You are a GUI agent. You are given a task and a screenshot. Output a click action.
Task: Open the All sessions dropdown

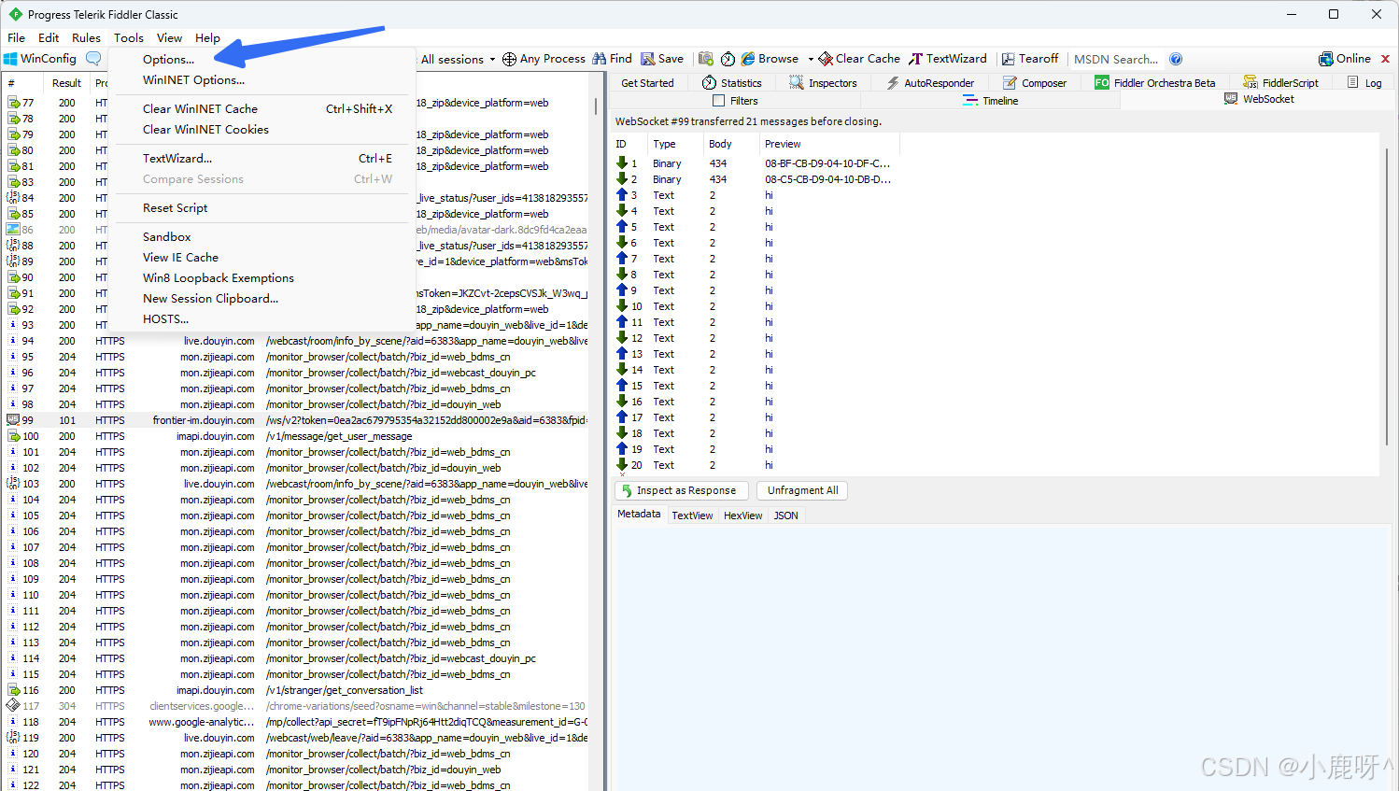click(455, 58)
